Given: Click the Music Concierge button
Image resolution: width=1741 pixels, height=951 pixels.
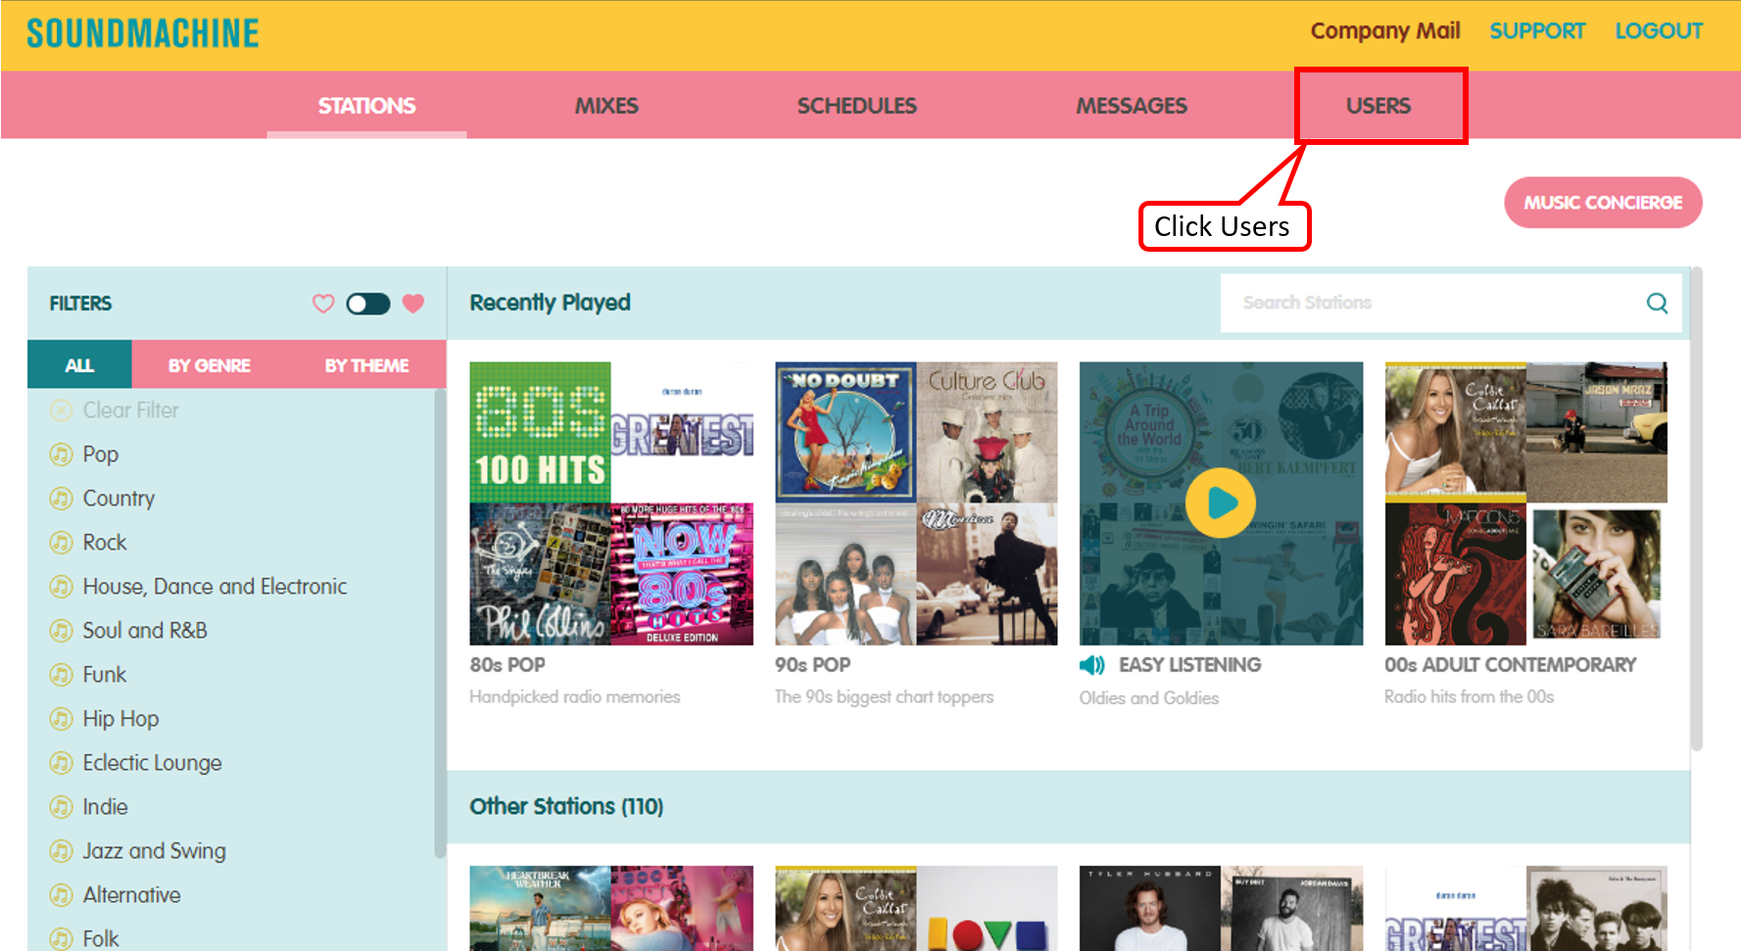Looking at the screenshot, I should 1603,203.
